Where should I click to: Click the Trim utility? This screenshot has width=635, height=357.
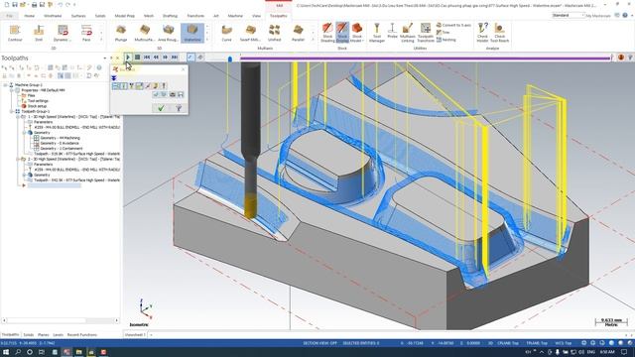(x=444, y=33)
